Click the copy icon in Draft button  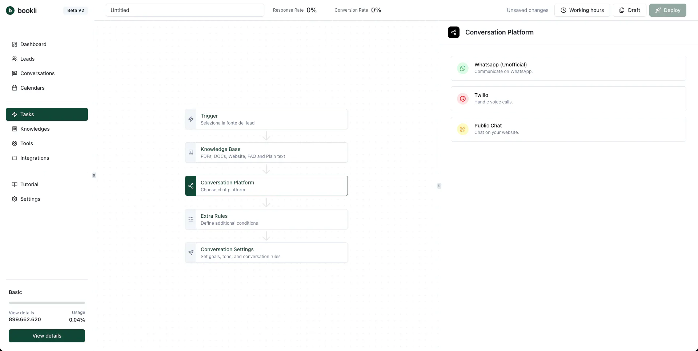point(622,10)
